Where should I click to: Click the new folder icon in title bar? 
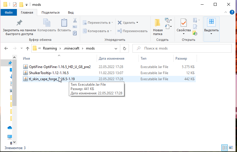[x=21, y=5]
